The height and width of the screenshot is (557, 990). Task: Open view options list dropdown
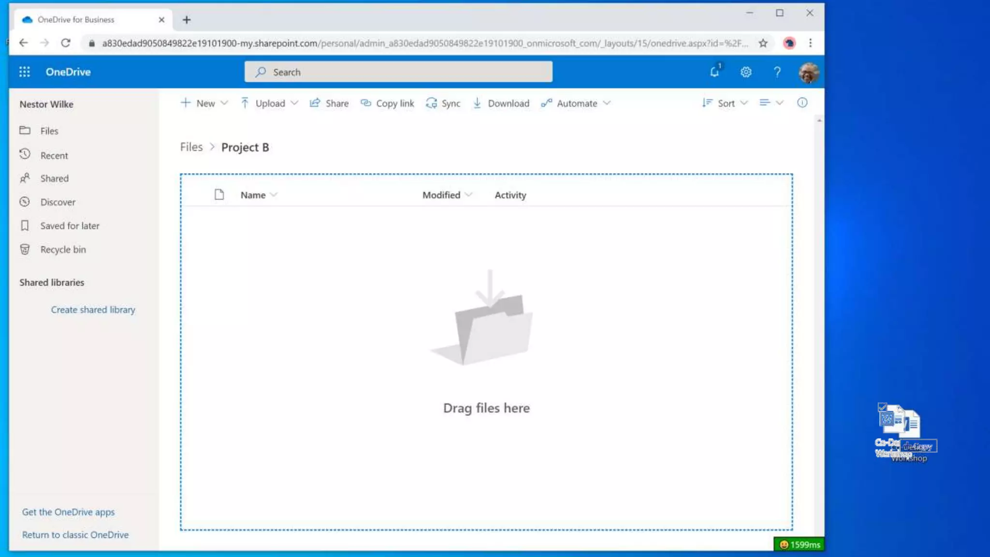pos(771,103)
